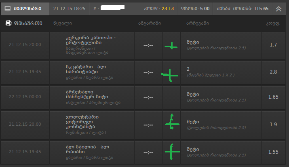Click the score placeholder in კერკირა row
Viewport: 289px width, 167px height.
(x=148, y=45)
